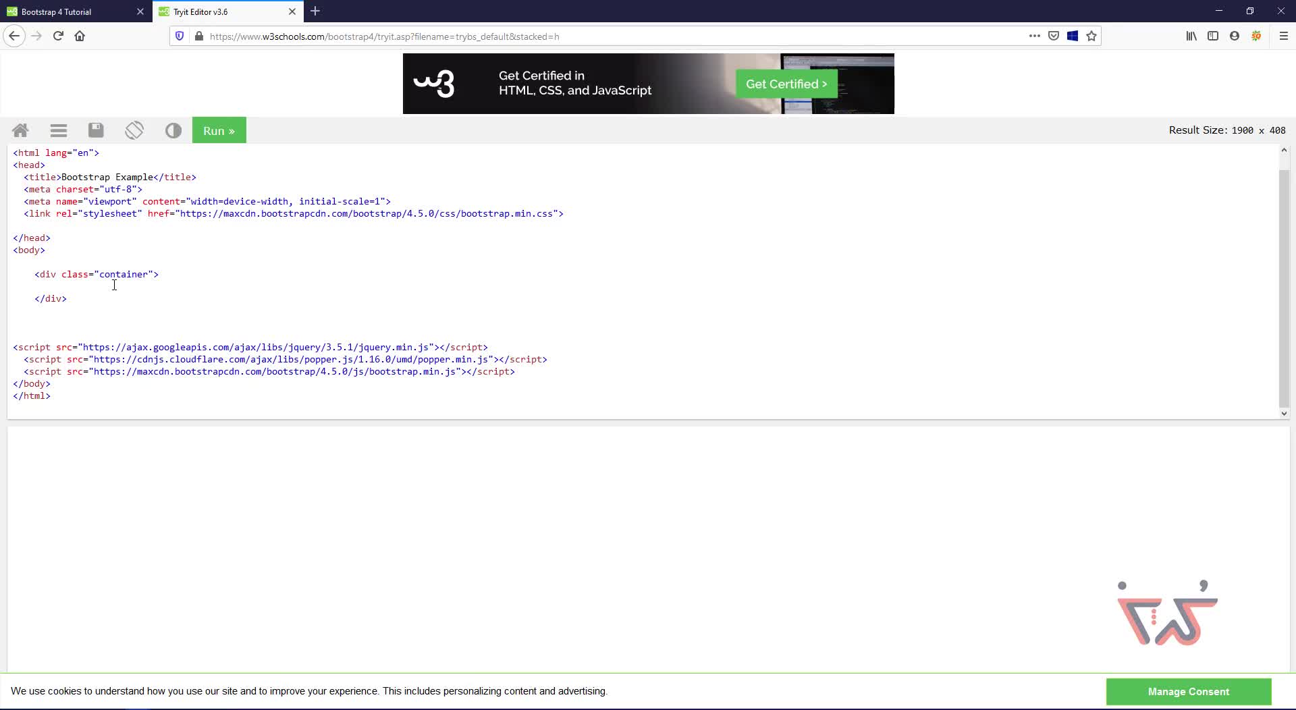This screenshot has width=1296, height=710.
Task: Go forward to the next page
Action: [36, 36]
